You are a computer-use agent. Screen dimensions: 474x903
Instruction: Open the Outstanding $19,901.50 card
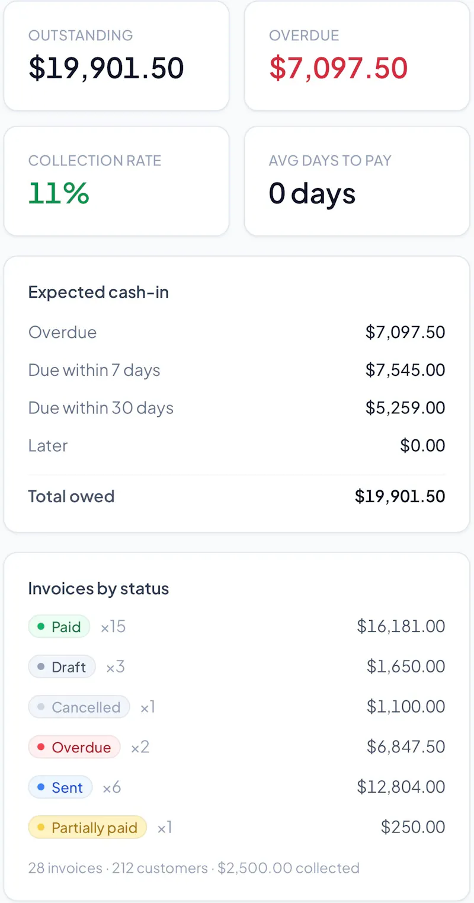coord(116,56)
